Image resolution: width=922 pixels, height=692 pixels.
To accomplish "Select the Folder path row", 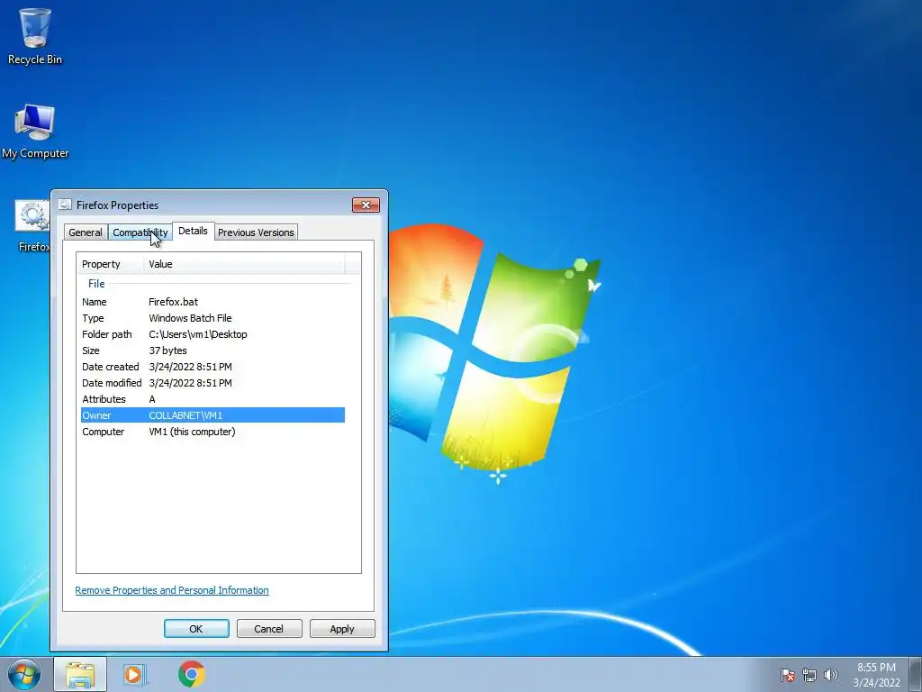I will click(x=212, y=334).
